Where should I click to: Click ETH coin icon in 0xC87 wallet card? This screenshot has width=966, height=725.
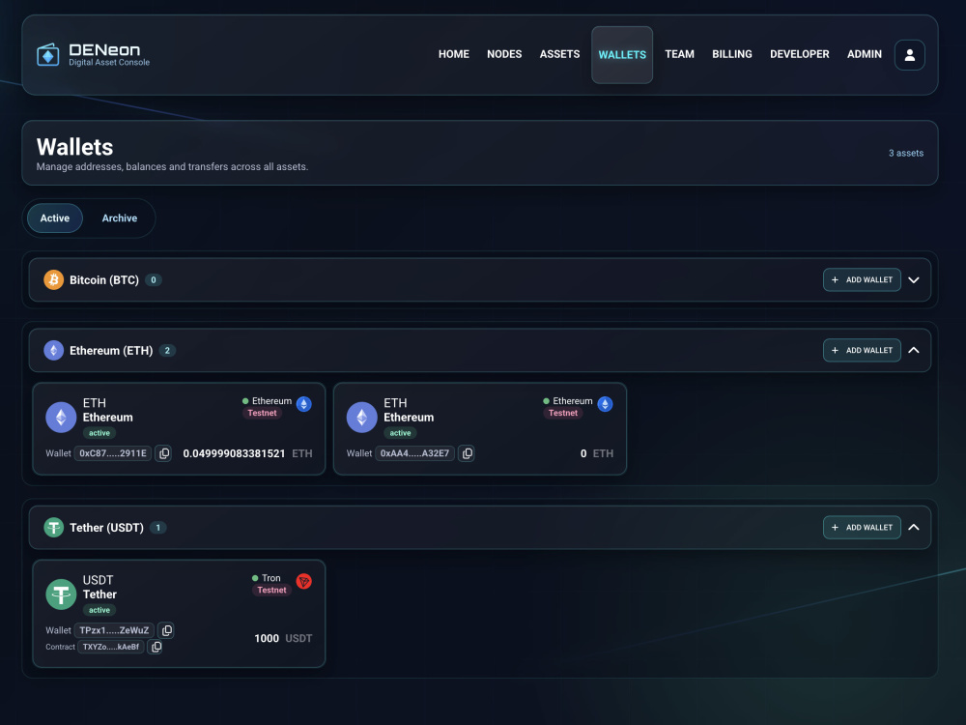[61, 418]
